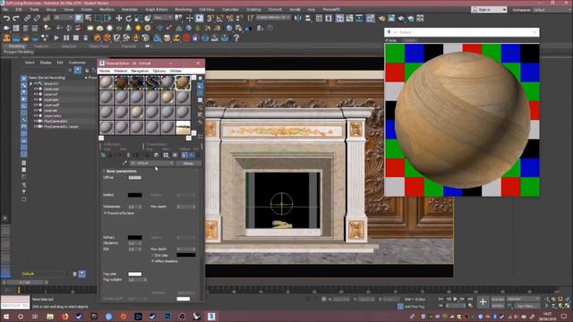
Task: Click the question mark help icon
Action: (x=236, y=38)
